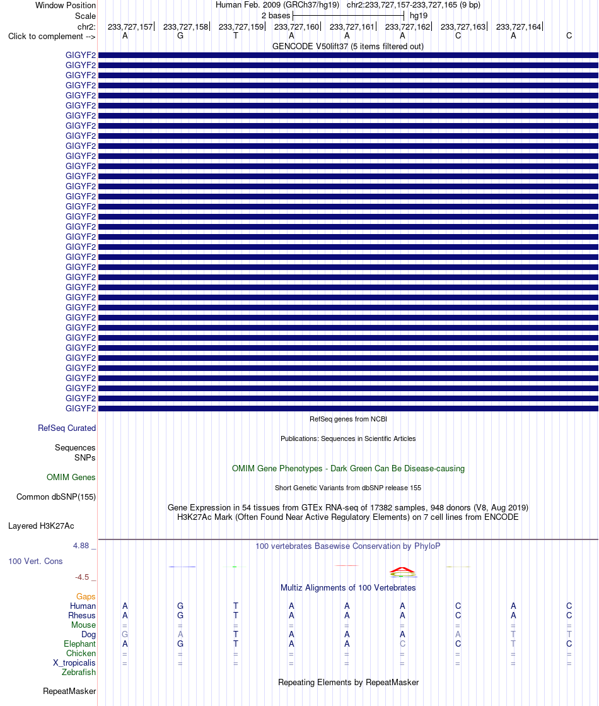
Task: Select the Rhesus alignment row label
Action: 82,616
